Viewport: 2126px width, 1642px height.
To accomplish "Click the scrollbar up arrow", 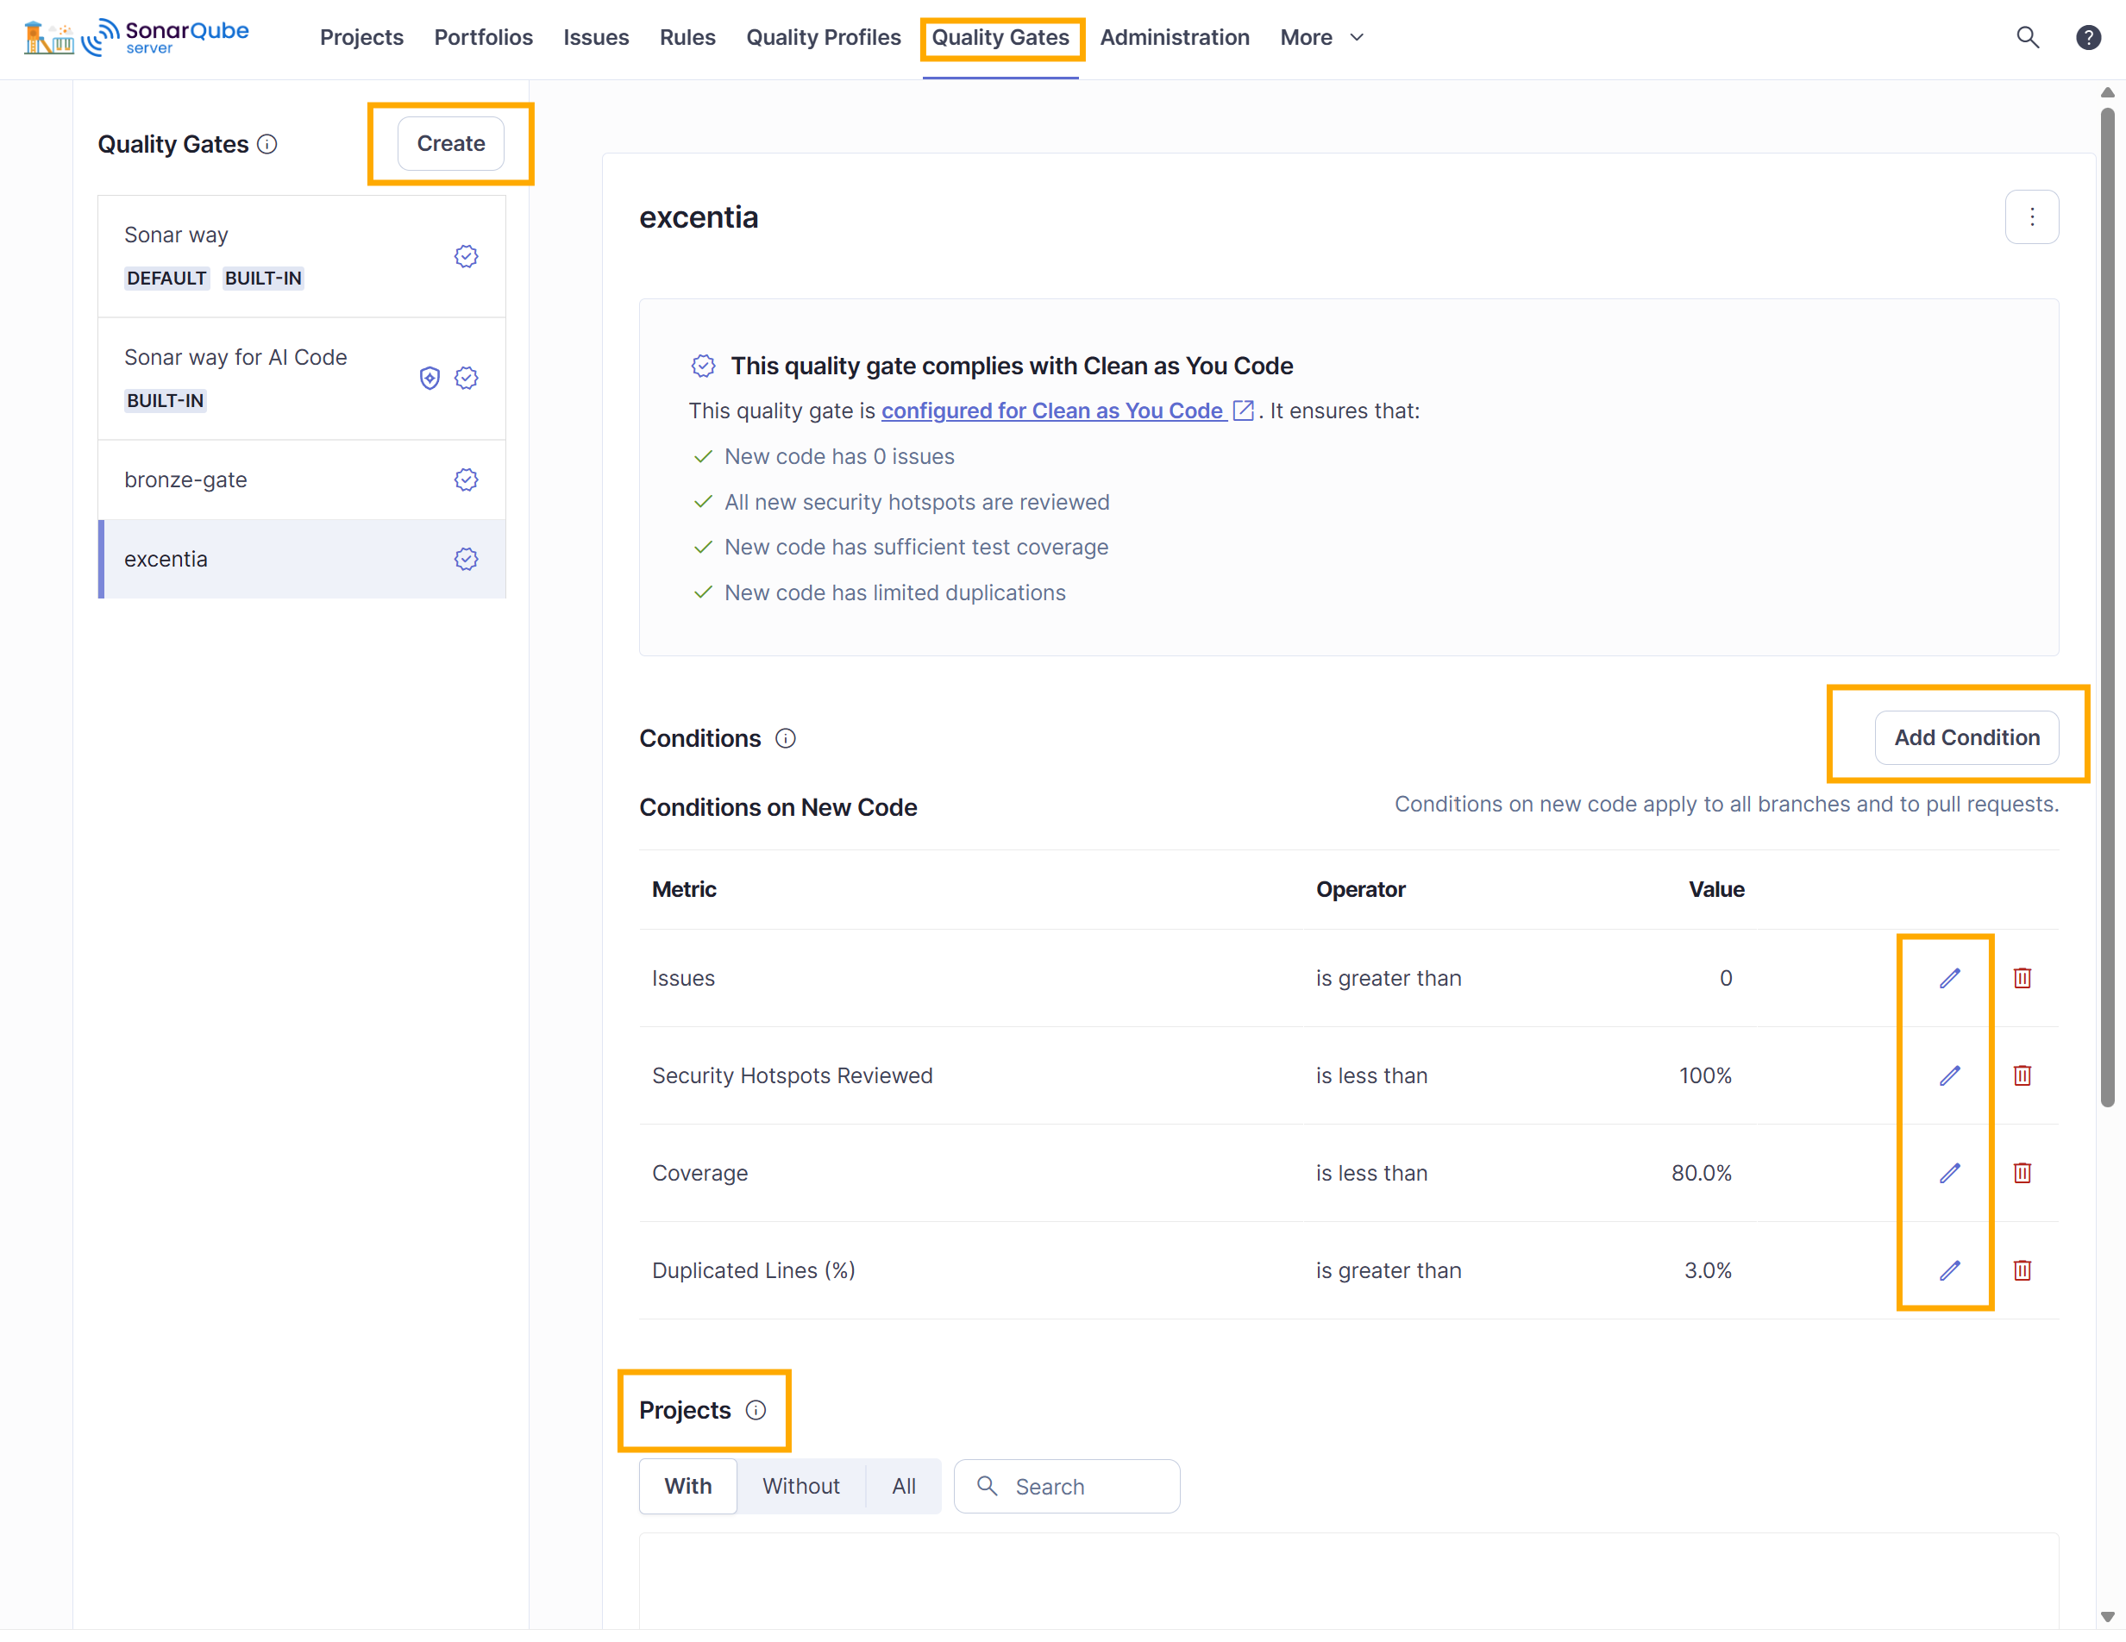I will pos(2106,92).
